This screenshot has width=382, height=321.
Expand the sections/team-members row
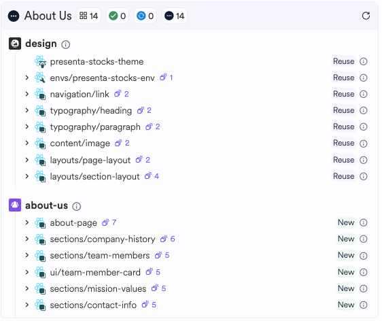(27, 255)
